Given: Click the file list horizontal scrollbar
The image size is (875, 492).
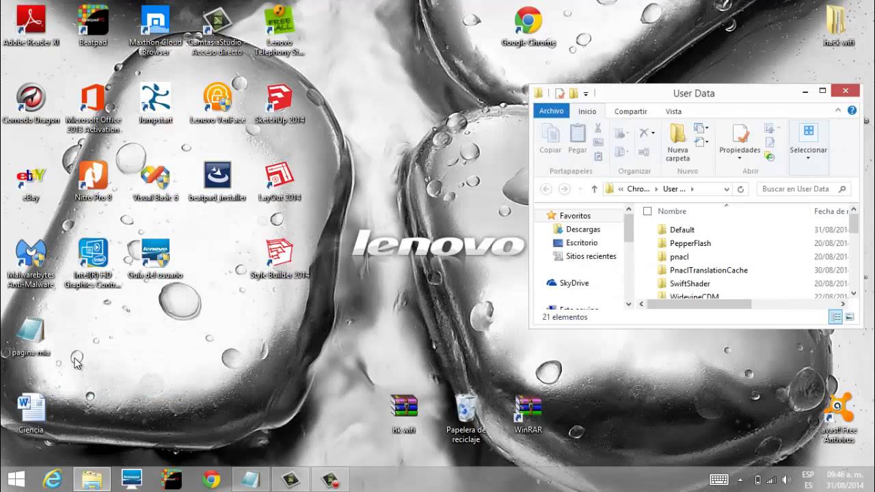Looking at the screenshot, I should (x=699, y=304).
